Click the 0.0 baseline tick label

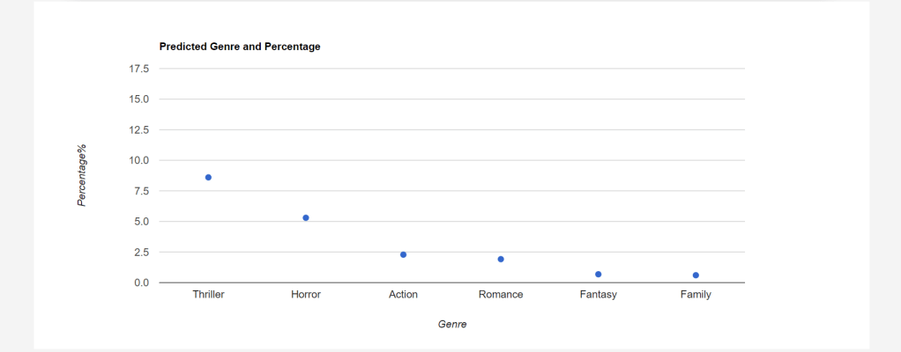[142, 282]
